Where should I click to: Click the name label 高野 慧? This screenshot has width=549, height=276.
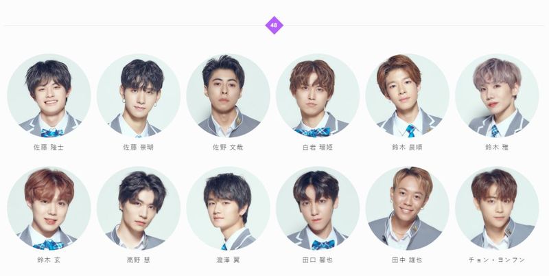coord(139,260)
